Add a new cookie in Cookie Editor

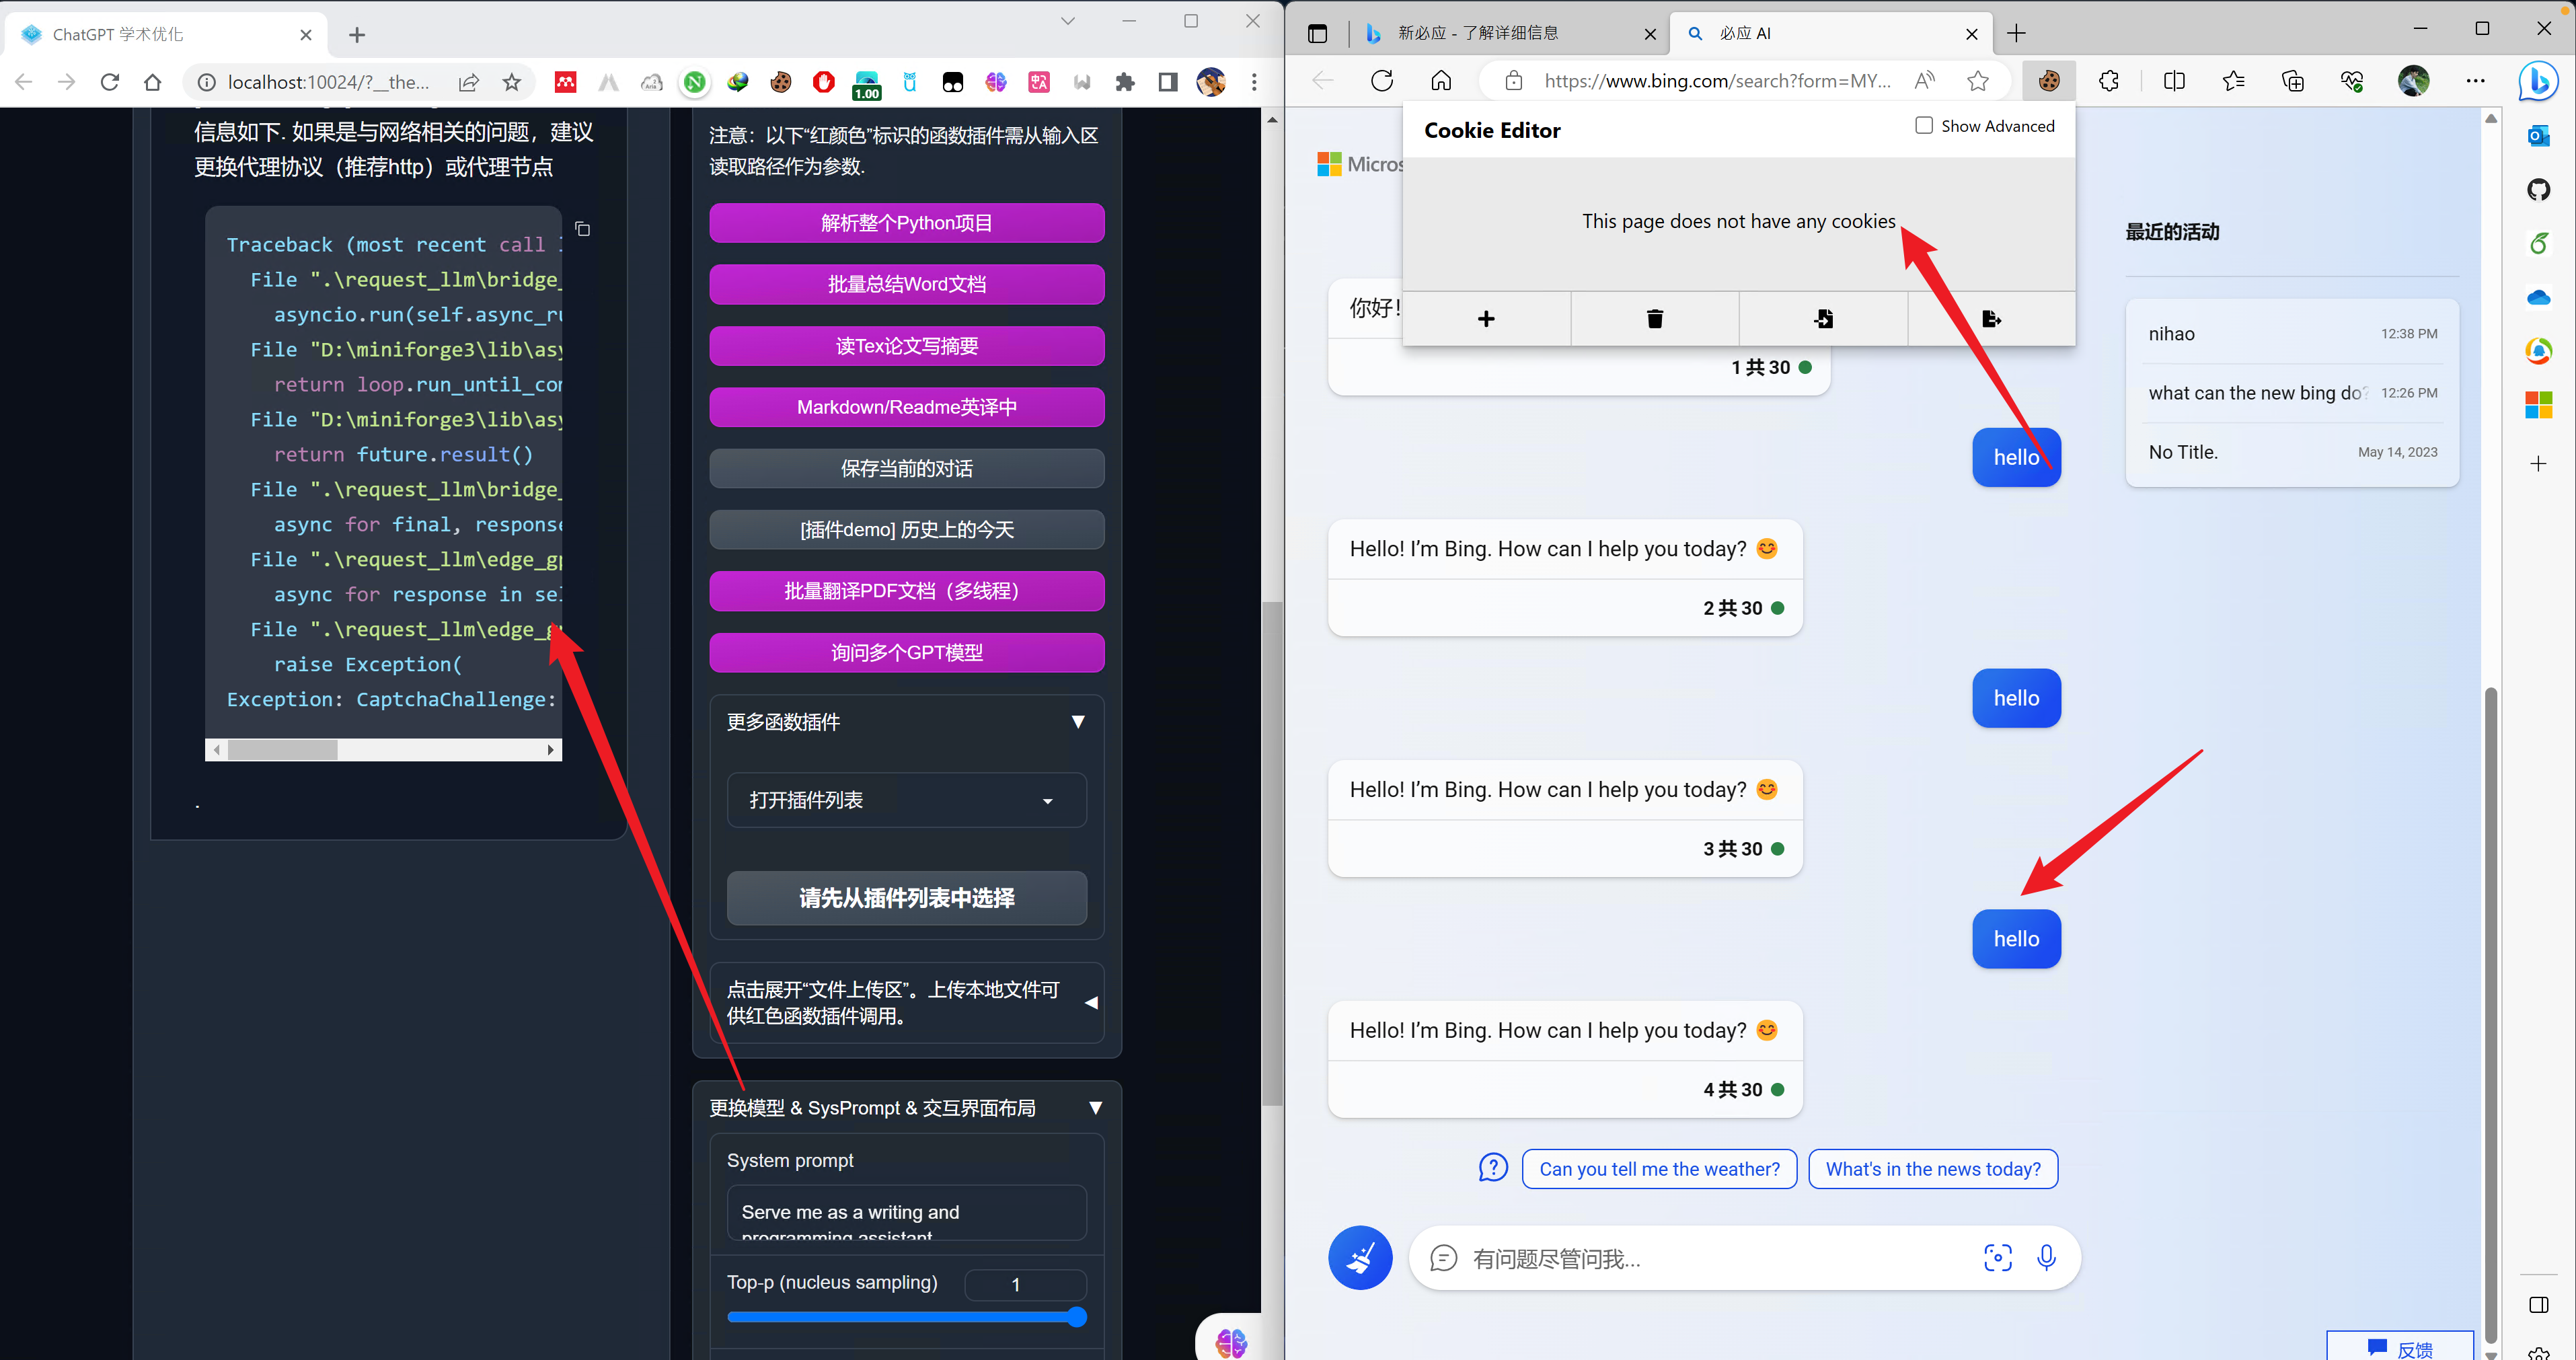pos(1487,318)
